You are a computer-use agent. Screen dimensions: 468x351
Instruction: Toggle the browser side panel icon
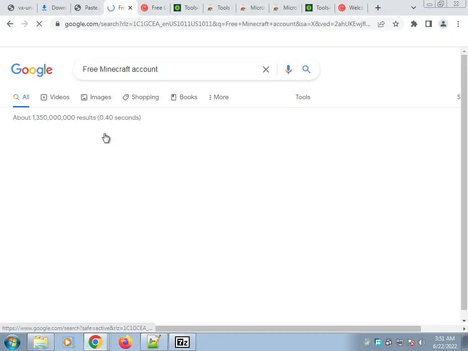point(429,24)
